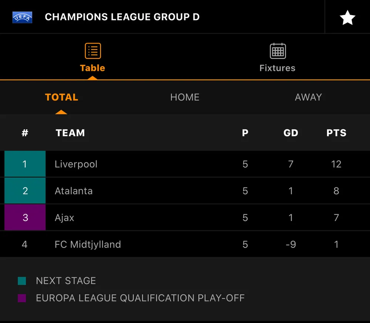370x323 pixels.
Task: Switch to the Fixtures tab label
Action: 277,68
